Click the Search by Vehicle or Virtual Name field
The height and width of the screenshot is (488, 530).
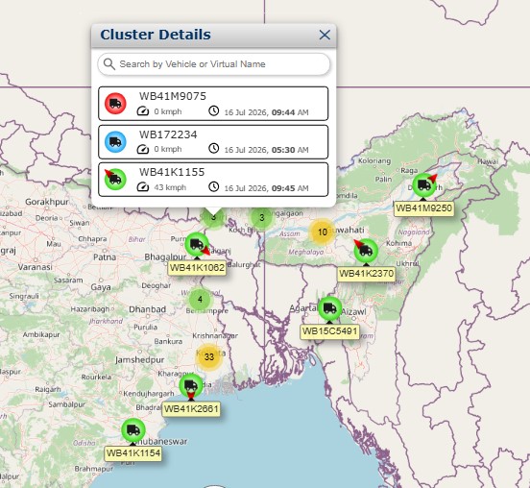point(213,64)
